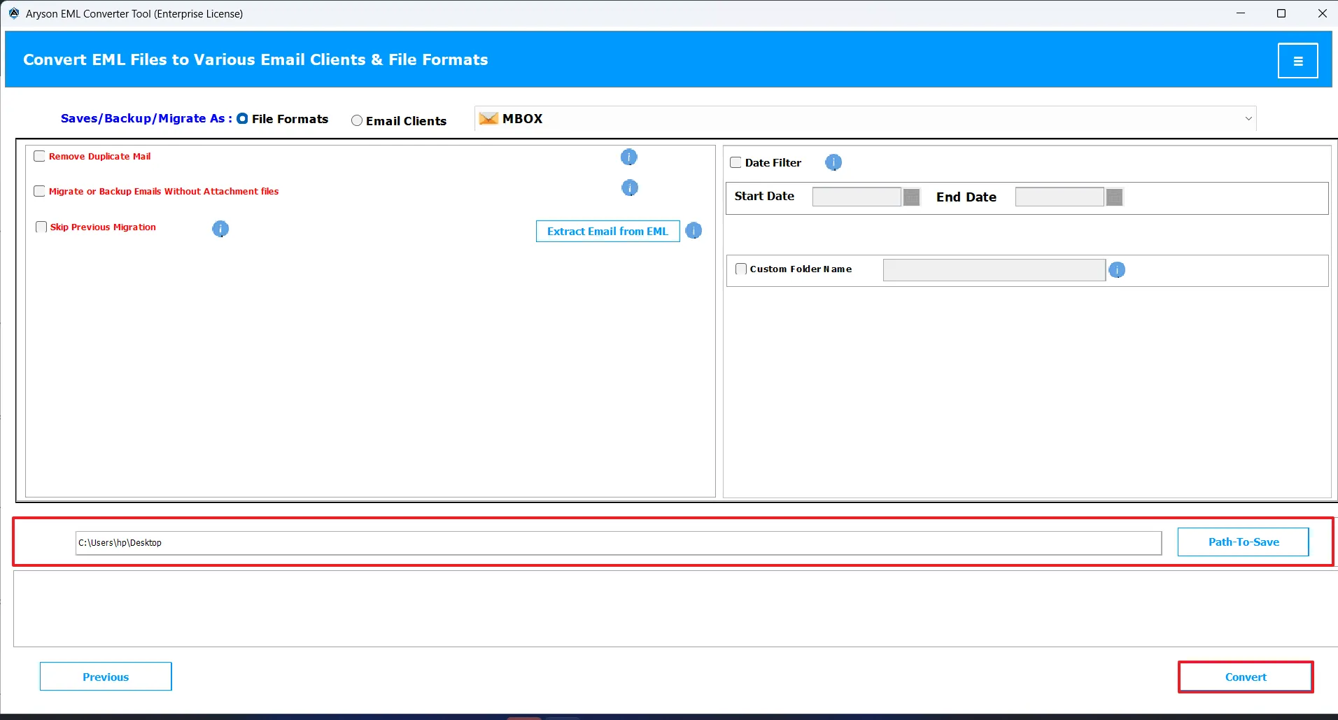This screenshot has width=1338, height=720.
Task: Open the hamburger menu in the header
Action: point(1297,61)
